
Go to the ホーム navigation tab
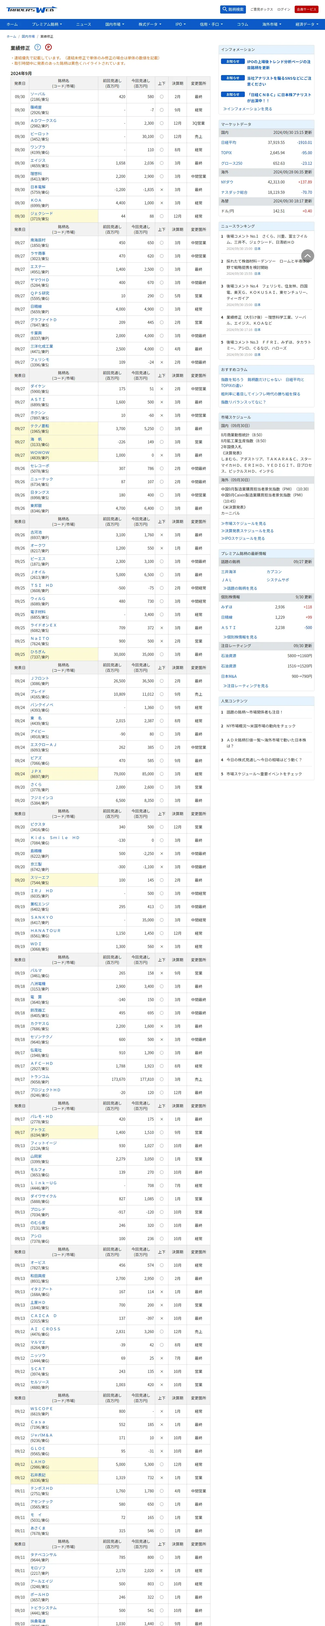[12, 24]
